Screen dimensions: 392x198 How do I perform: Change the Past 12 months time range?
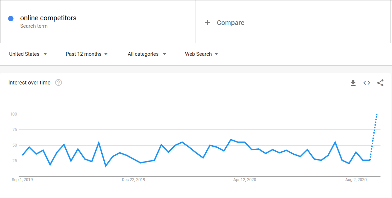coord(86,54)
